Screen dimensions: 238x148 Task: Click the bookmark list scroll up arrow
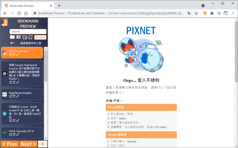coord(46,49)
